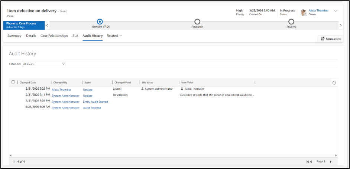This screenshot has height=169, width=350.
Task: Expand header chevron next to owner
Action: point(336,11)
